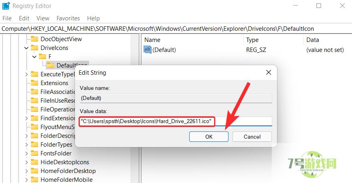Open the View menu
The image size is (352, 183).
coord(43,18)
